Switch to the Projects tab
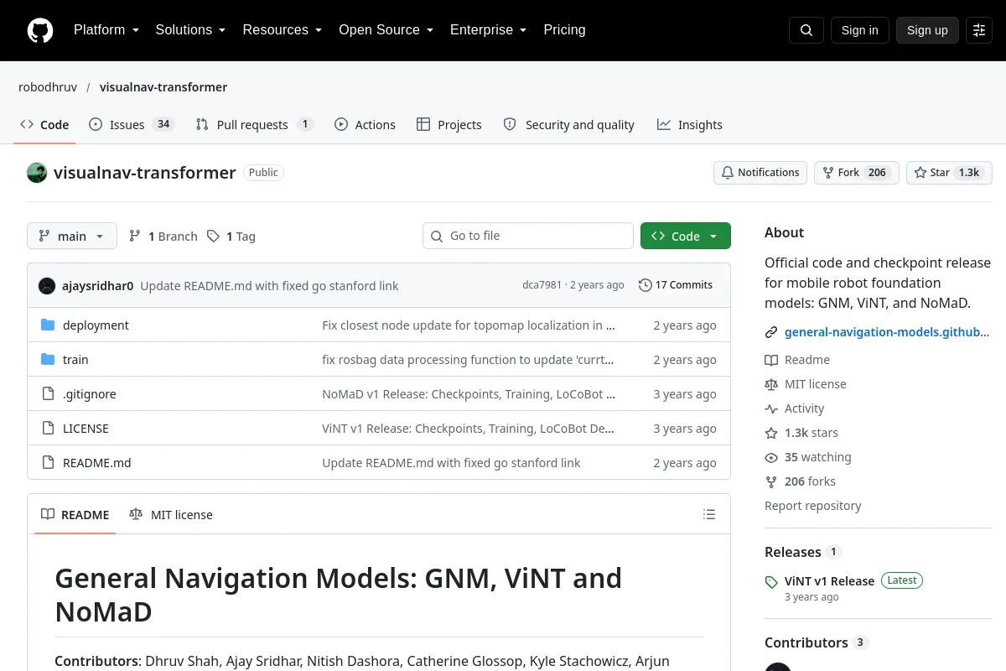This screenshot has height=671, width=1006. coord(449,125)
